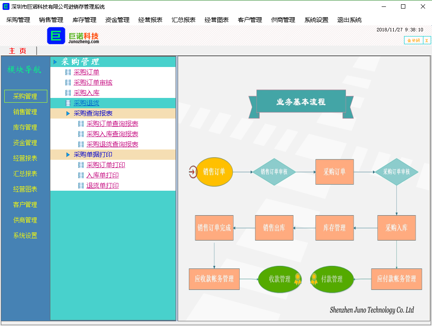432x326 pixels.
Task: Click the red entry arrow icon before 销售订单
Action: point(193,172)
